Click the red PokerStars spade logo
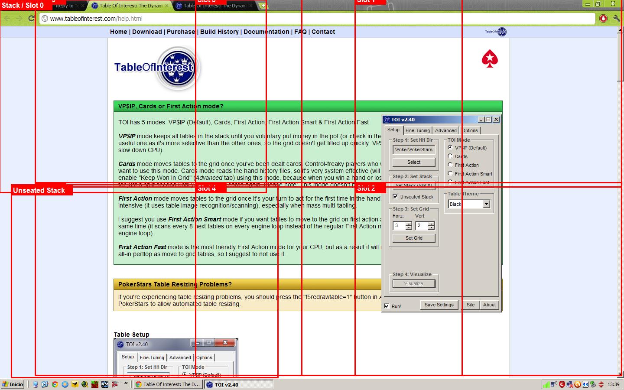Viewport: 624px width, 390px height. [490, 59]
